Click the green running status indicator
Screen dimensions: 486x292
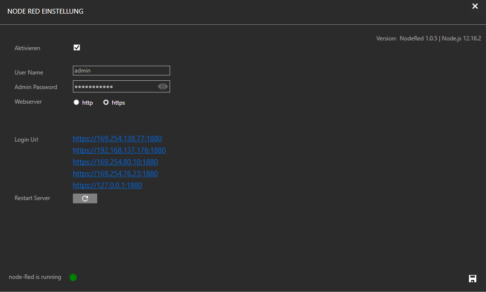(73, 277)
